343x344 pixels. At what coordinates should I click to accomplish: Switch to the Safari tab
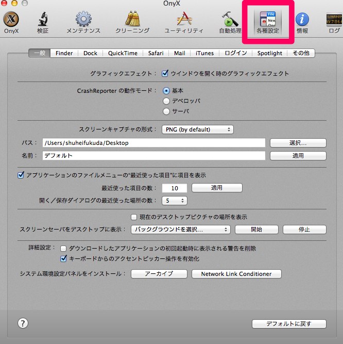tap(156, 53)
